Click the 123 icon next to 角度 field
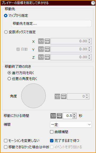Image resolution: width=96 pixels, height=153 pixels. coord(57,96)
